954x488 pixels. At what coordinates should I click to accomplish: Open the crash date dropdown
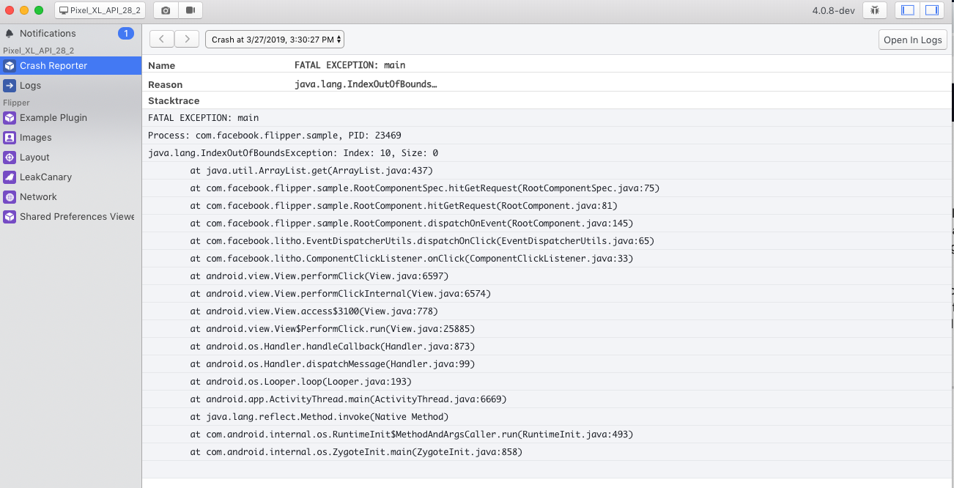(x=274, y=40)
